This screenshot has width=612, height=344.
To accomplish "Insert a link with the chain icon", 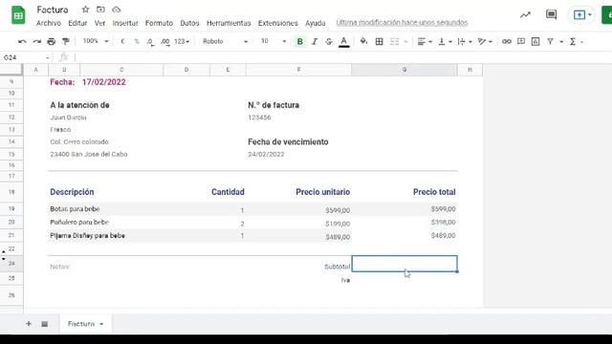I will [506, 41].
